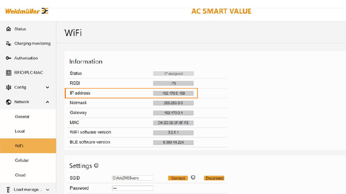346x194 pixels.
Task: Click the Gateway label
Action: (x=78, y=113)
